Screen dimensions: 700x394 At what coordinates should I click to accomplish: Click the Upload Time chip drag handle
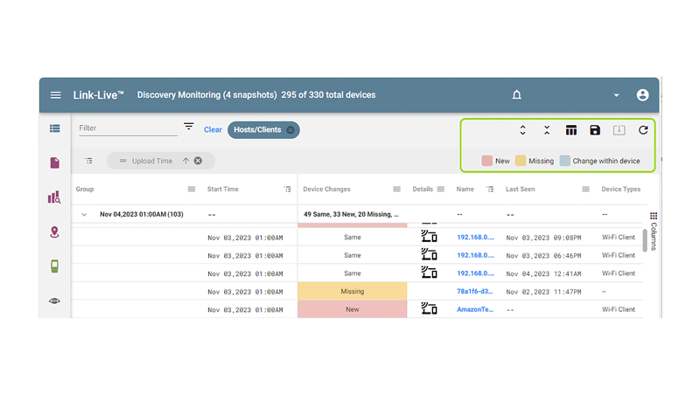click(x=122, y=161)
